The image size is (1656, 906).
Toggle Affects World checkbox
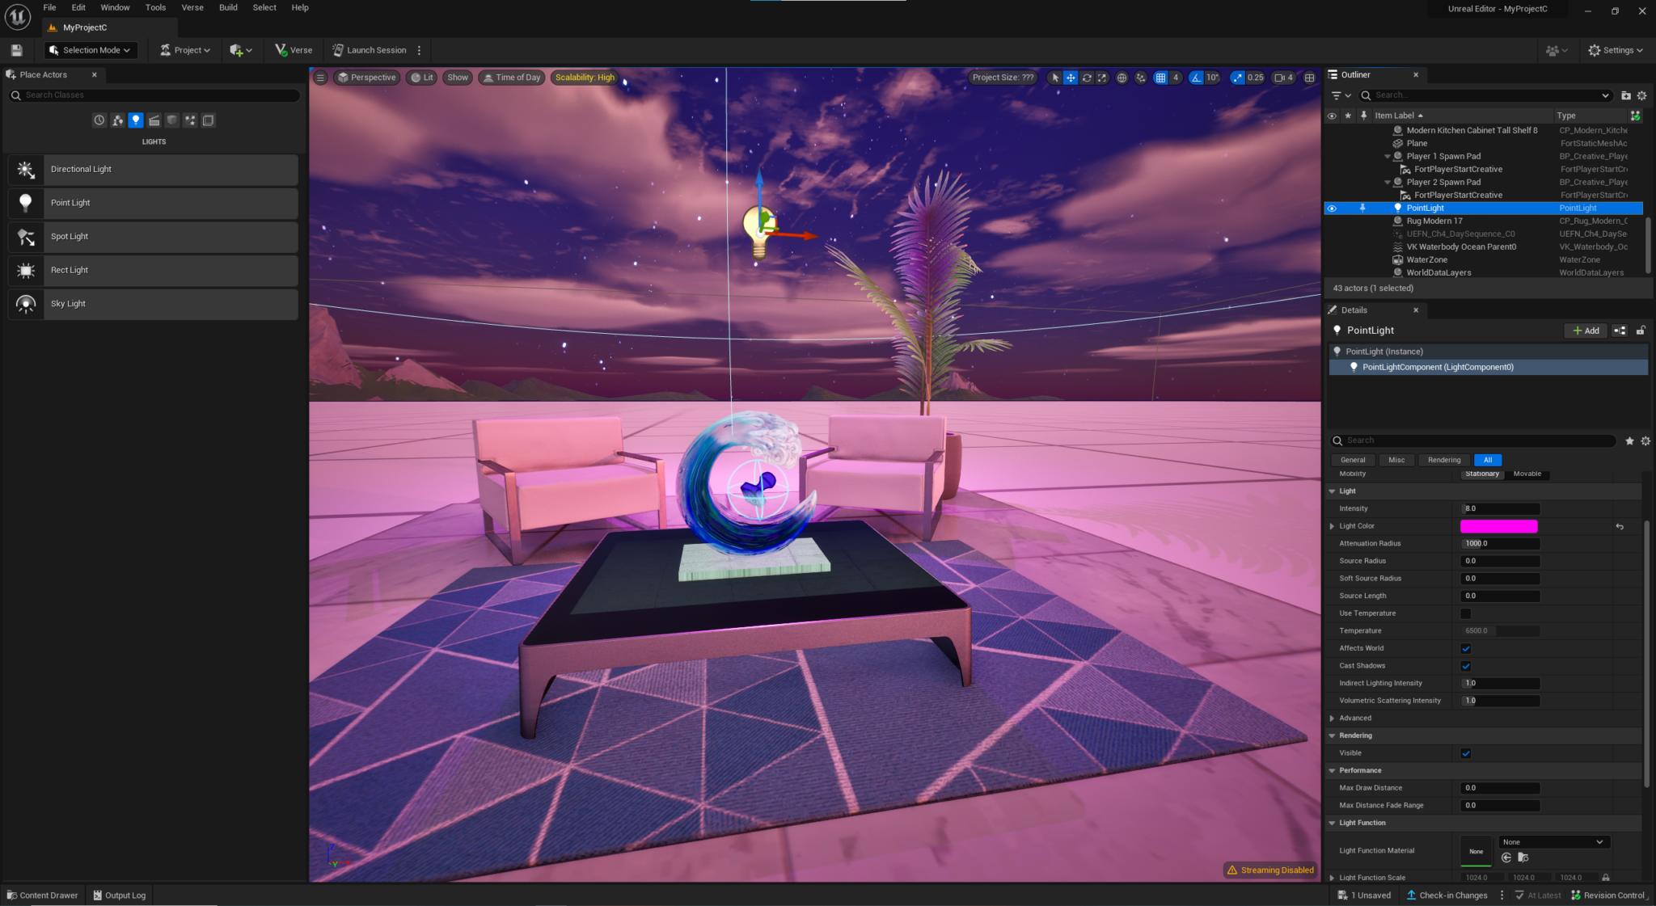pyautogui.click(x=1466, y=647)
